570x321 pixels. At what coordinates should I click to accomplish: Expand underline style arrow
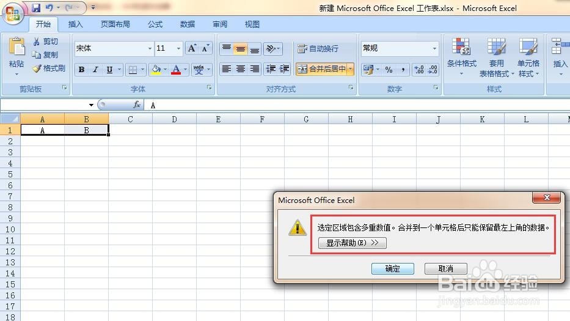click(119, 70)
